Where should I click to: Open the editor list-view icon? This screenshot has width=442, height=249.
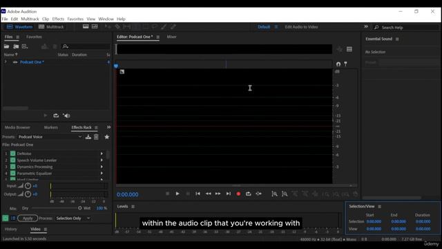349,49
